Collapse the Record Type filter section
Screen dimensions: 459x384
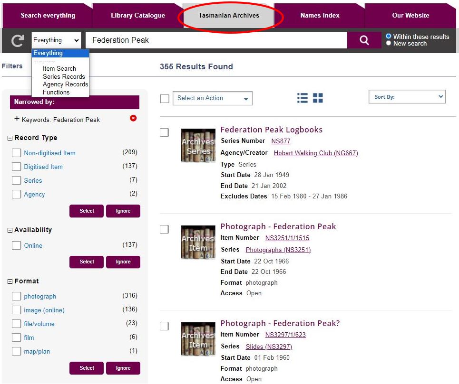pos(10,138)
